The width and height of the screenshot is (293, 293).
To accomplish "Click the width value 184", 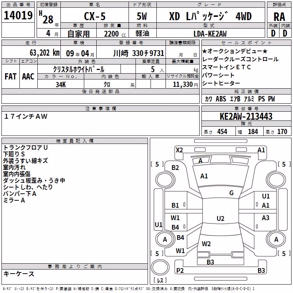I will coord(253,131).
